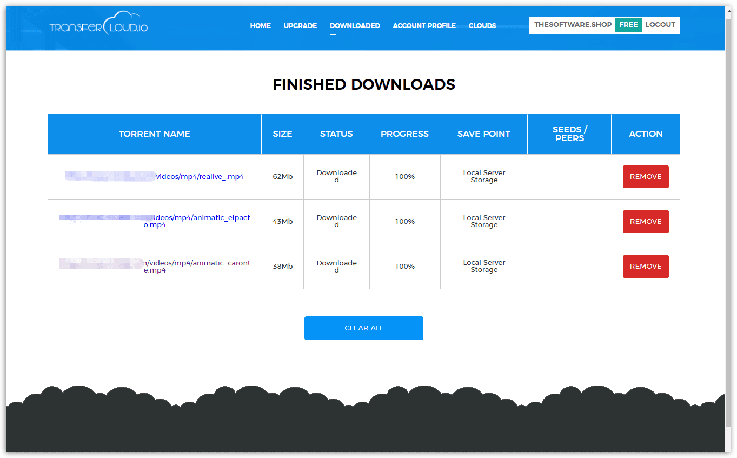Remove the realive_.mp4 download
Image resolution: width=737 pixels, height=458 pixels.
646,177
